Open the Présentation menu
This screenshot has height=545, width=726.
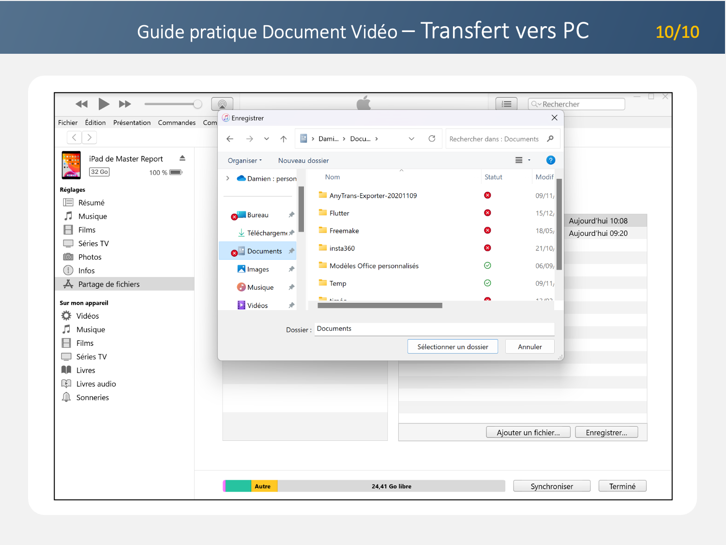point(132,123)
